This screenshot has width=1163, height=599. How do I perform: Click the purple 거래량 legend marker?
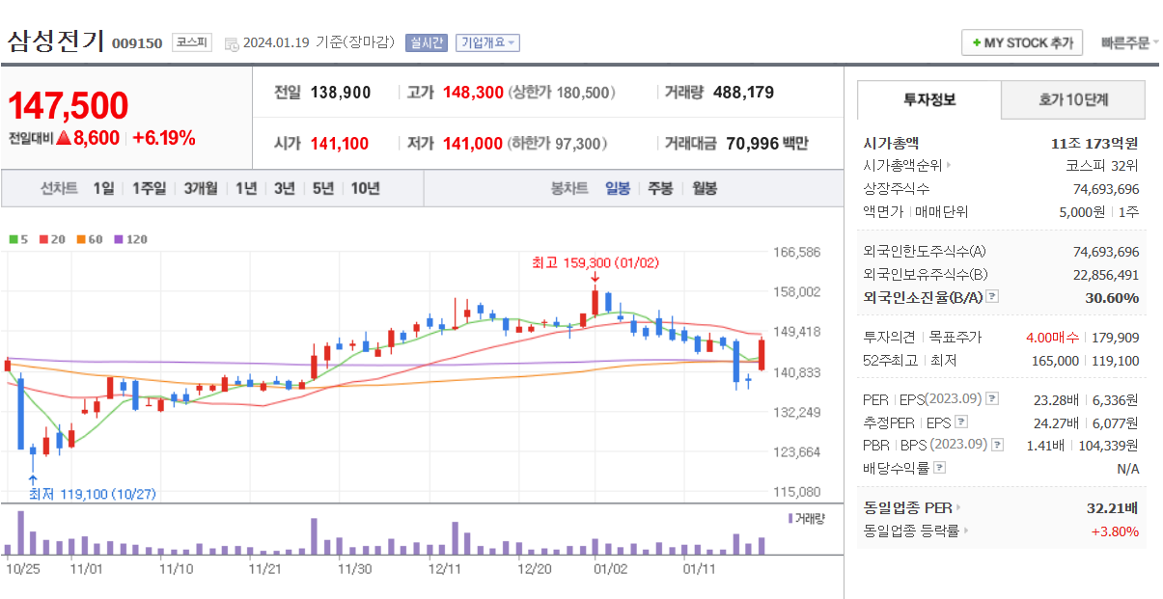click(791, 519)
